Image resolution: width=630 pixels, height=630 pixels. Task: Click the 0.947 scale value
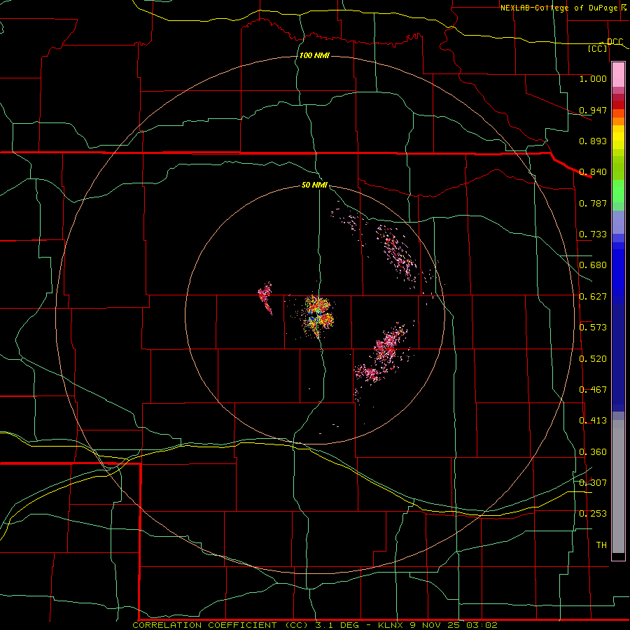593,110
